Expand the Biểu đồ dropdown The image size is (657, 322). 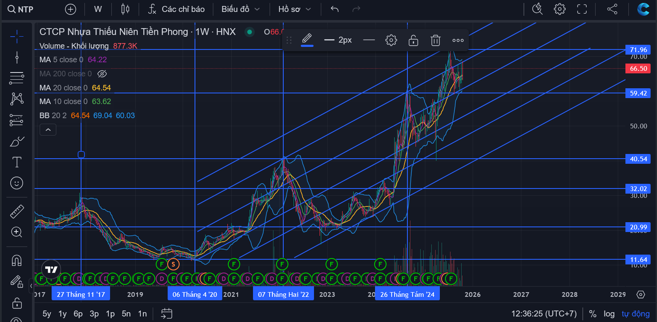[x=241, y=9]
